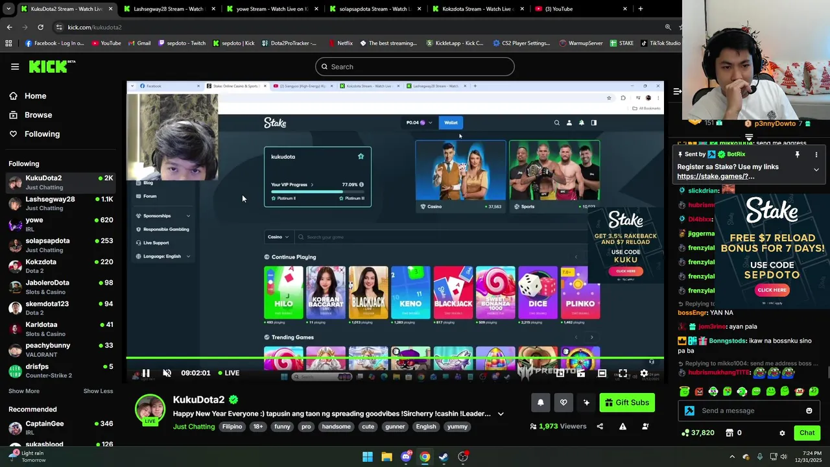Click Show More under Following
This screenshot has width=830, height=467.
pos(24,391)
